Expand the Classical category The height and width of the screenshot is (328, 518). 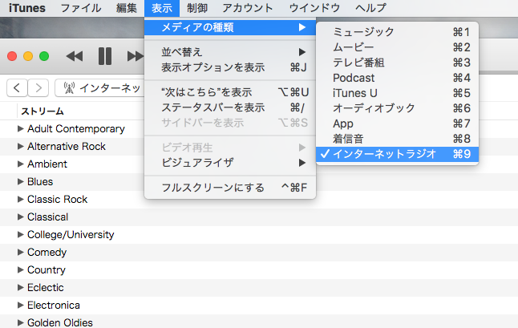(21, 217)
